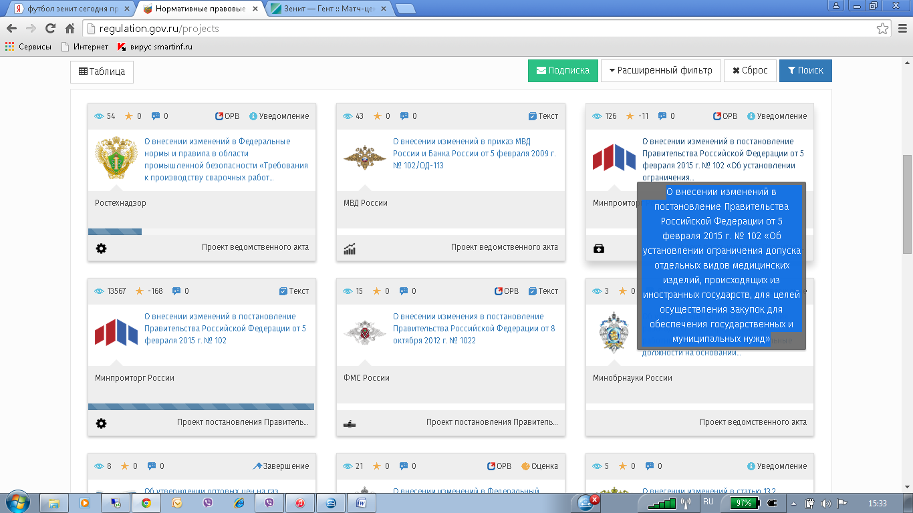Click Проект постановления Правитель... on ФМС России card
913x513 pixels.
coord(493,422)
